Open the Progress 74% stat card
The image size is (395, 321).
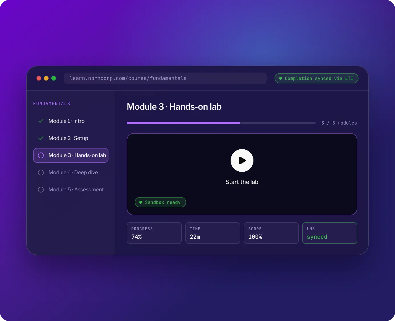point(154,233)
